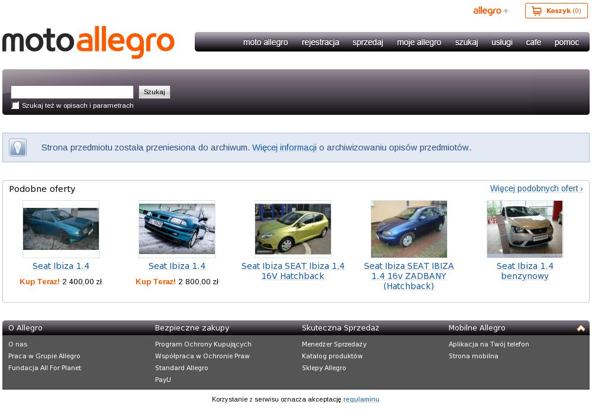Open Współpraca w Ochronie Praw link

pos(202,356)
